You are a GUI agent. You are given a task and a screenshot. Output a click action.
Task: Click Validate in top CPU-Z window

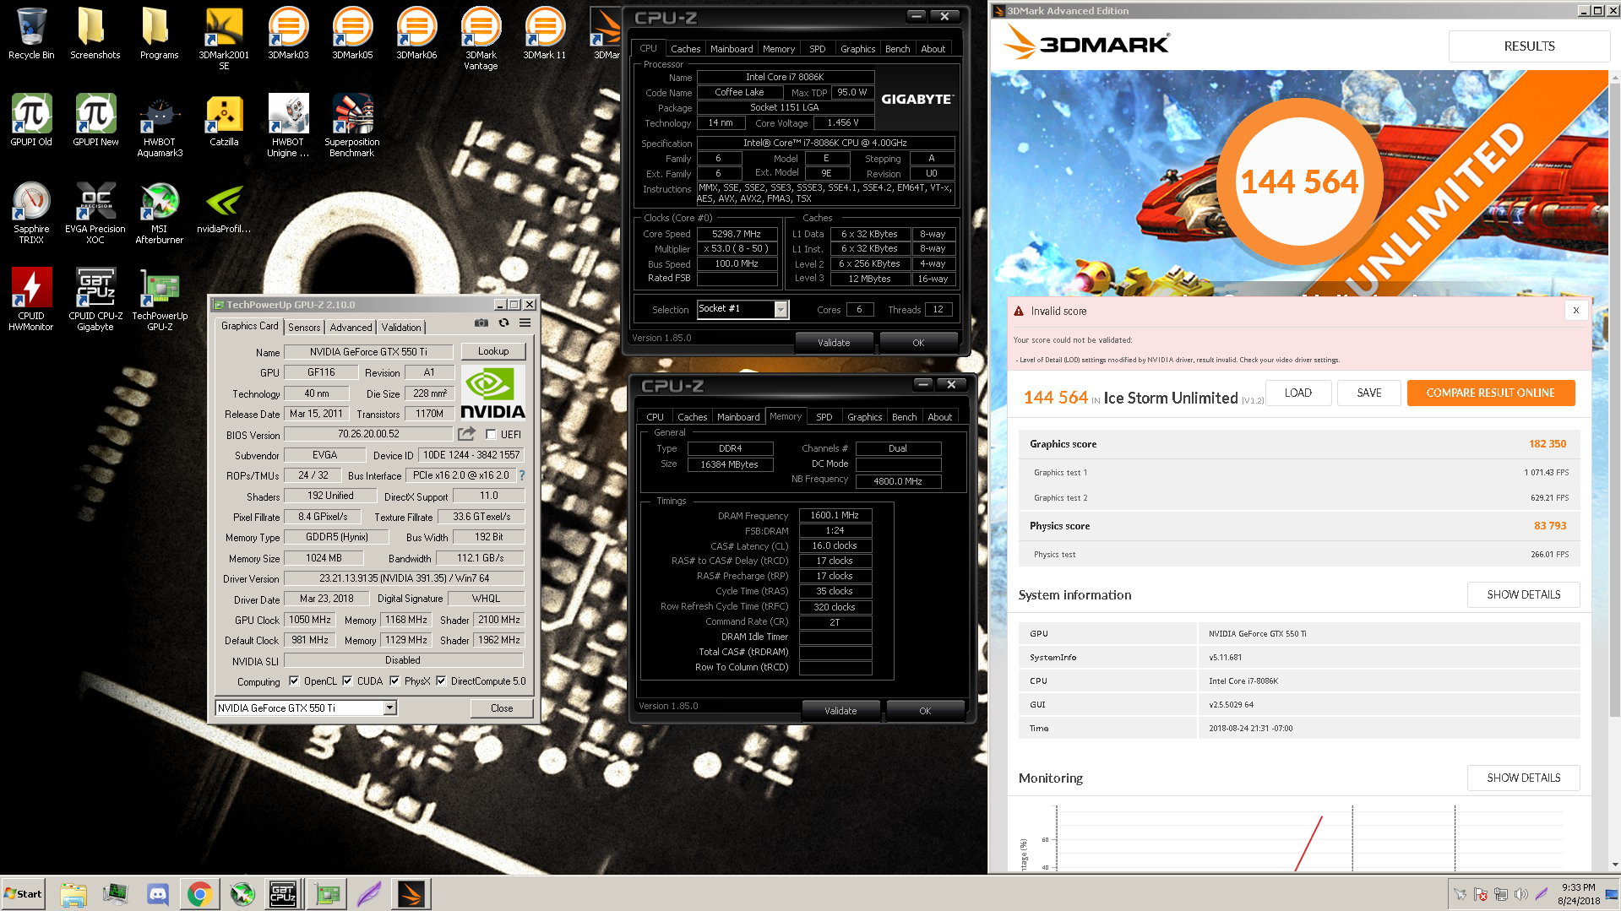(x=834, y=343)
